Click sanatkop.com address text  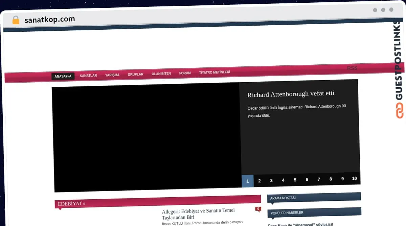pos(50,20)
